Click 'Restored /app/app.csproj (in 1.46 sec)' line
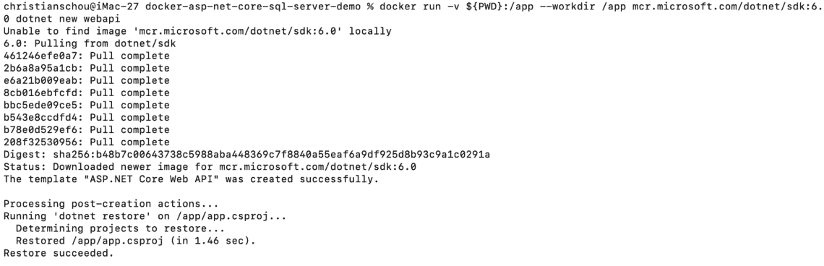Viewport: 824px width, 266px height. tap(136, 241)
